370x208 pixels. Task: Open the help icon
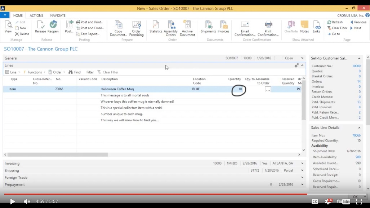coord(367,15)
